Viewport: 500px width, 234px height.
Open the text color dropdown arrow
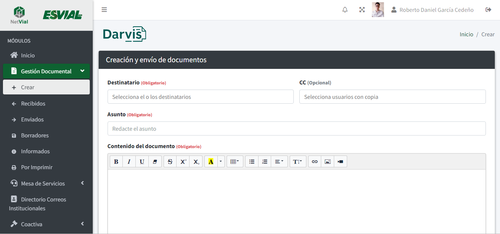[221, 162]
